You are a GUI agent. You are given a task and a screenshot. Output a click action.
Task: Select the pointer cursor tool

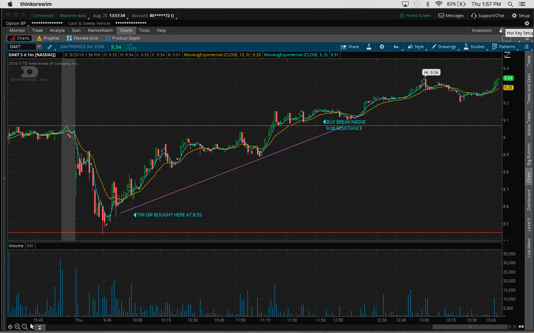tap(32, 327)
